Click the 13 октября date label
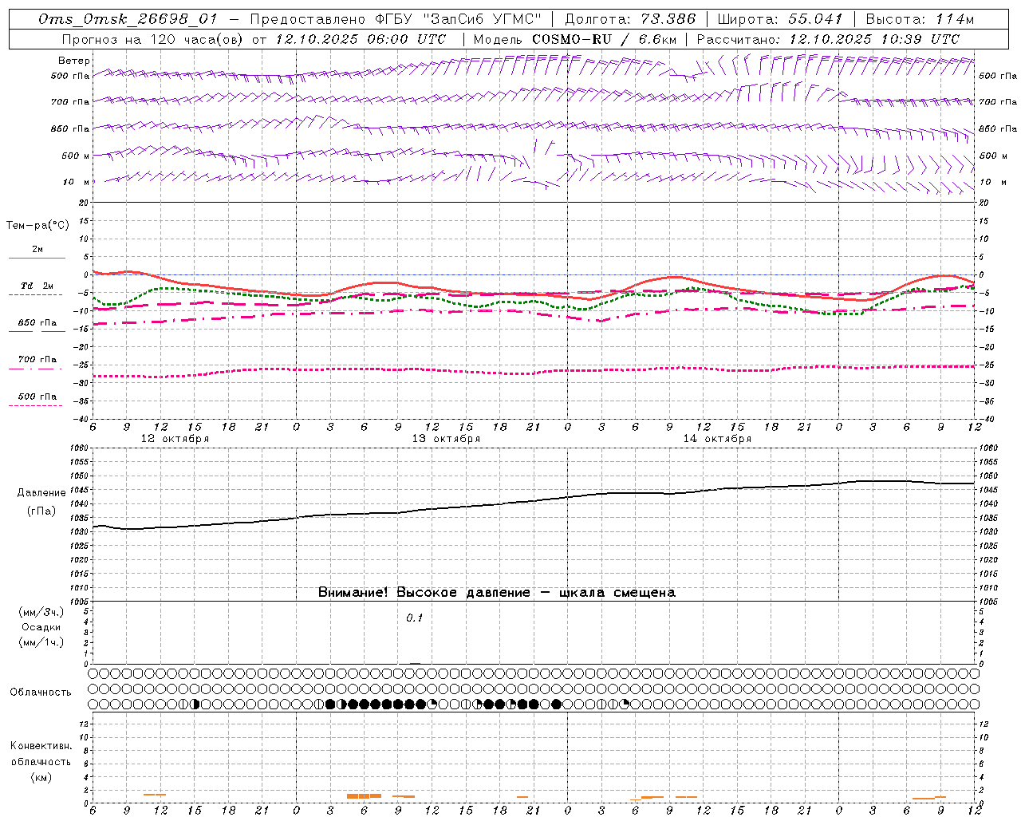The image size is (1021, 817). click(446, 439)
